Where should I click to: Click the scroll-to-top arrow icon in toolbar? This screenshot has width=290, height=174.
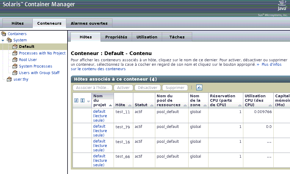[x=199, y=87]
